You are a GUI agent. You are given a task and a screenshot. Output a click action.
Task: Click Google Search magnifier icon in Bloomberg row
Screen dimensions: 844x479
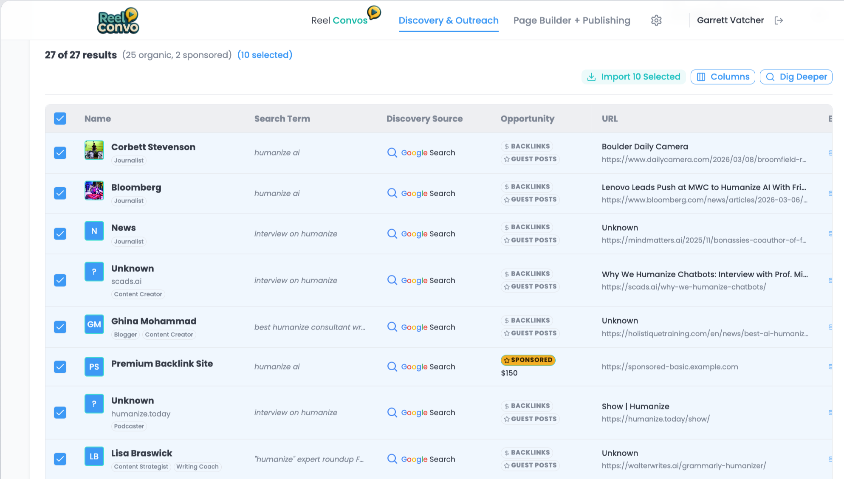click(392, 193)
